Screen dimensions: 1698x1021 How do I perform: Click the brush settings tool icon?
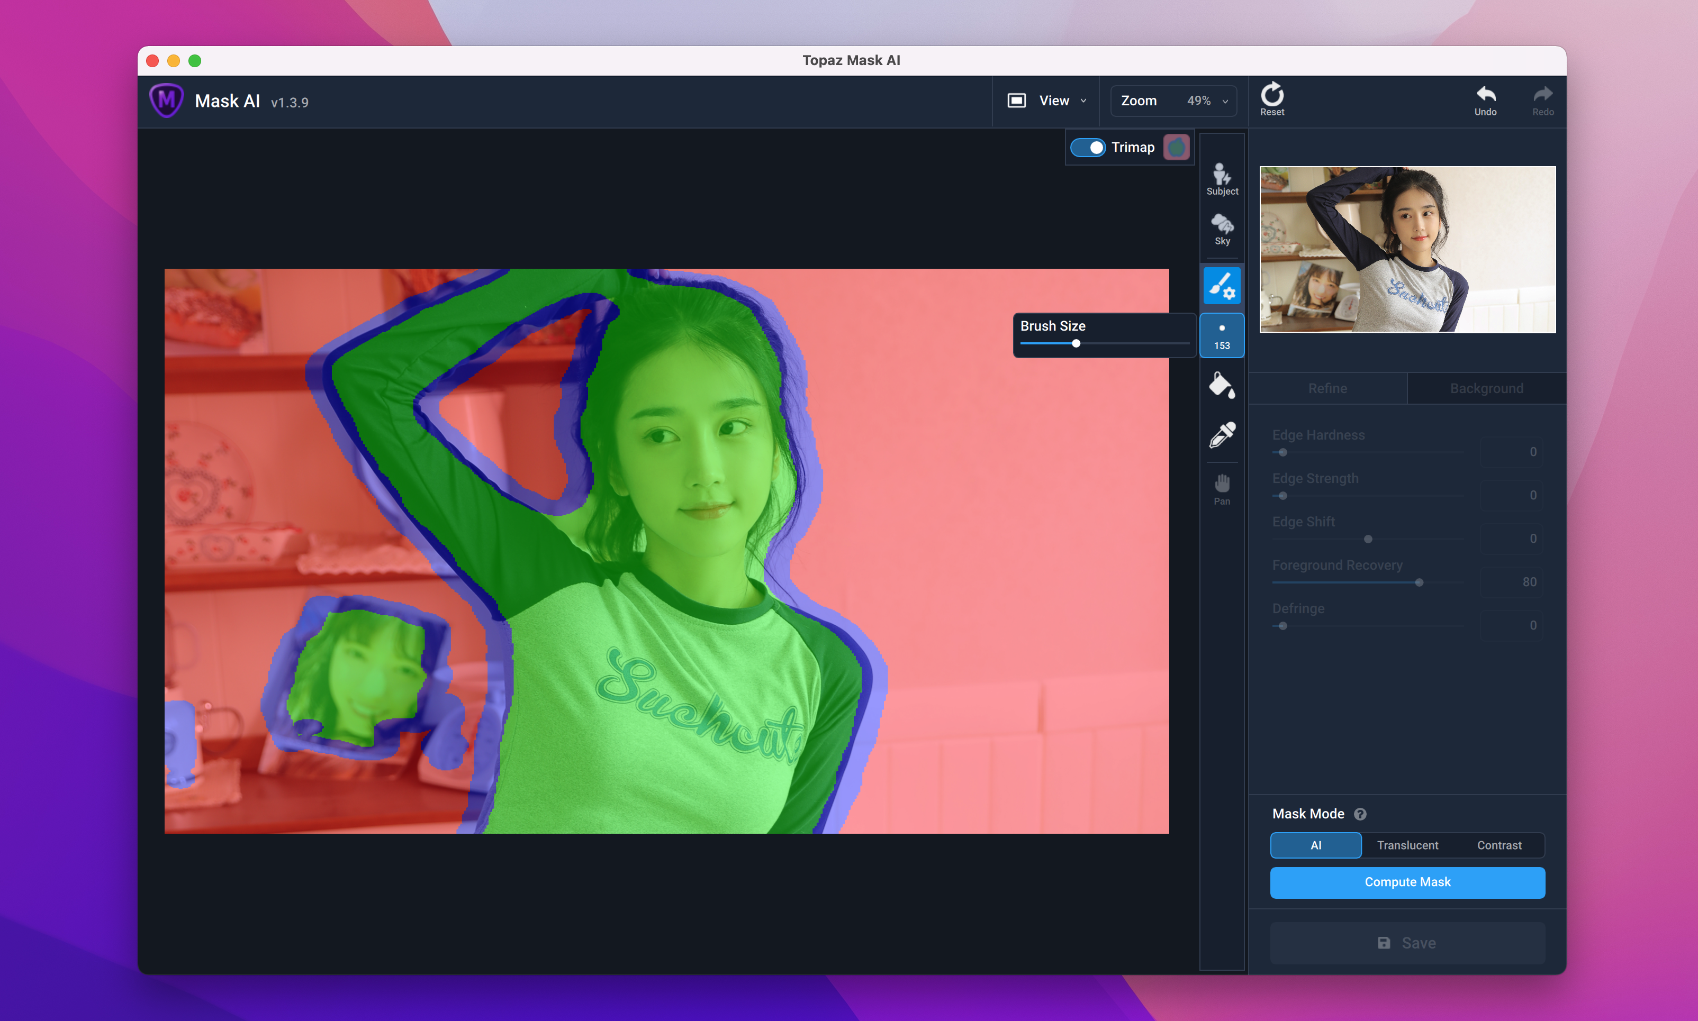pyautogui.click(x=1222, y=286)
